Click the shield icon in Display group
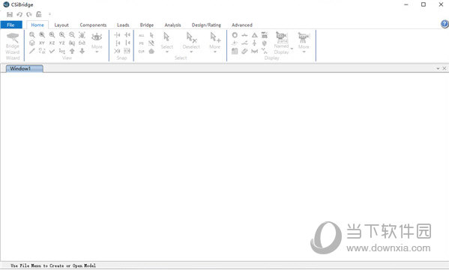The width and height of the screenshot is (449, 270). coord(265,43)
